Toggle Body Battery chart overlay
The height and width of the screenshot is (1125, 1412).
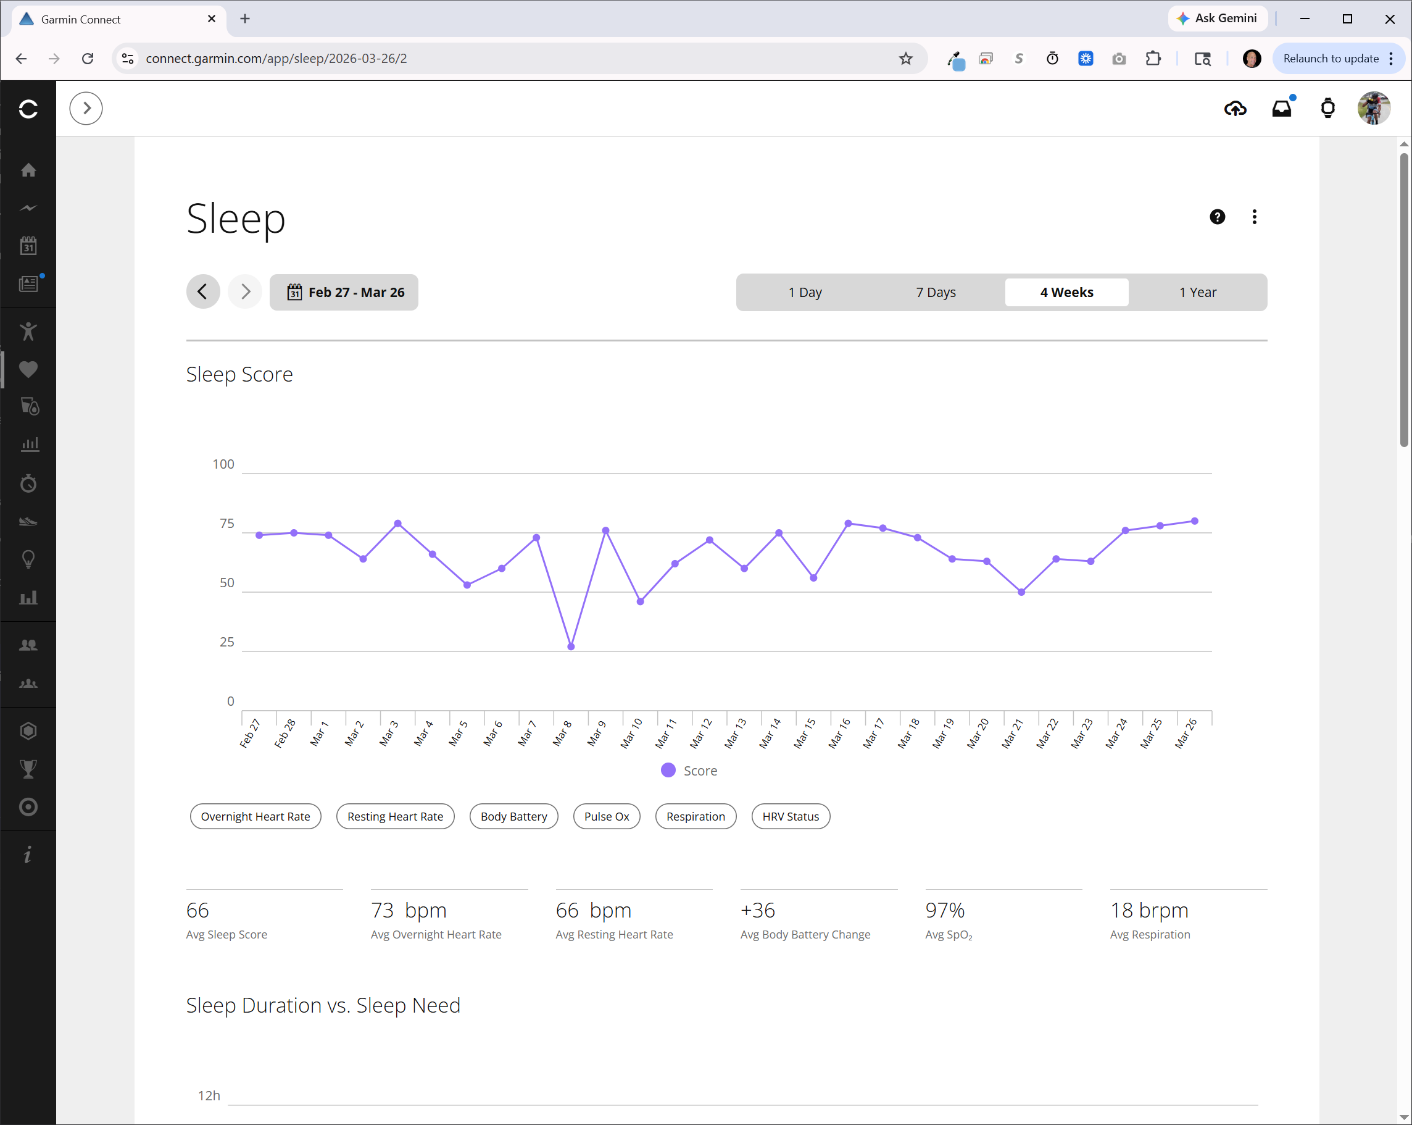[513, 816]
